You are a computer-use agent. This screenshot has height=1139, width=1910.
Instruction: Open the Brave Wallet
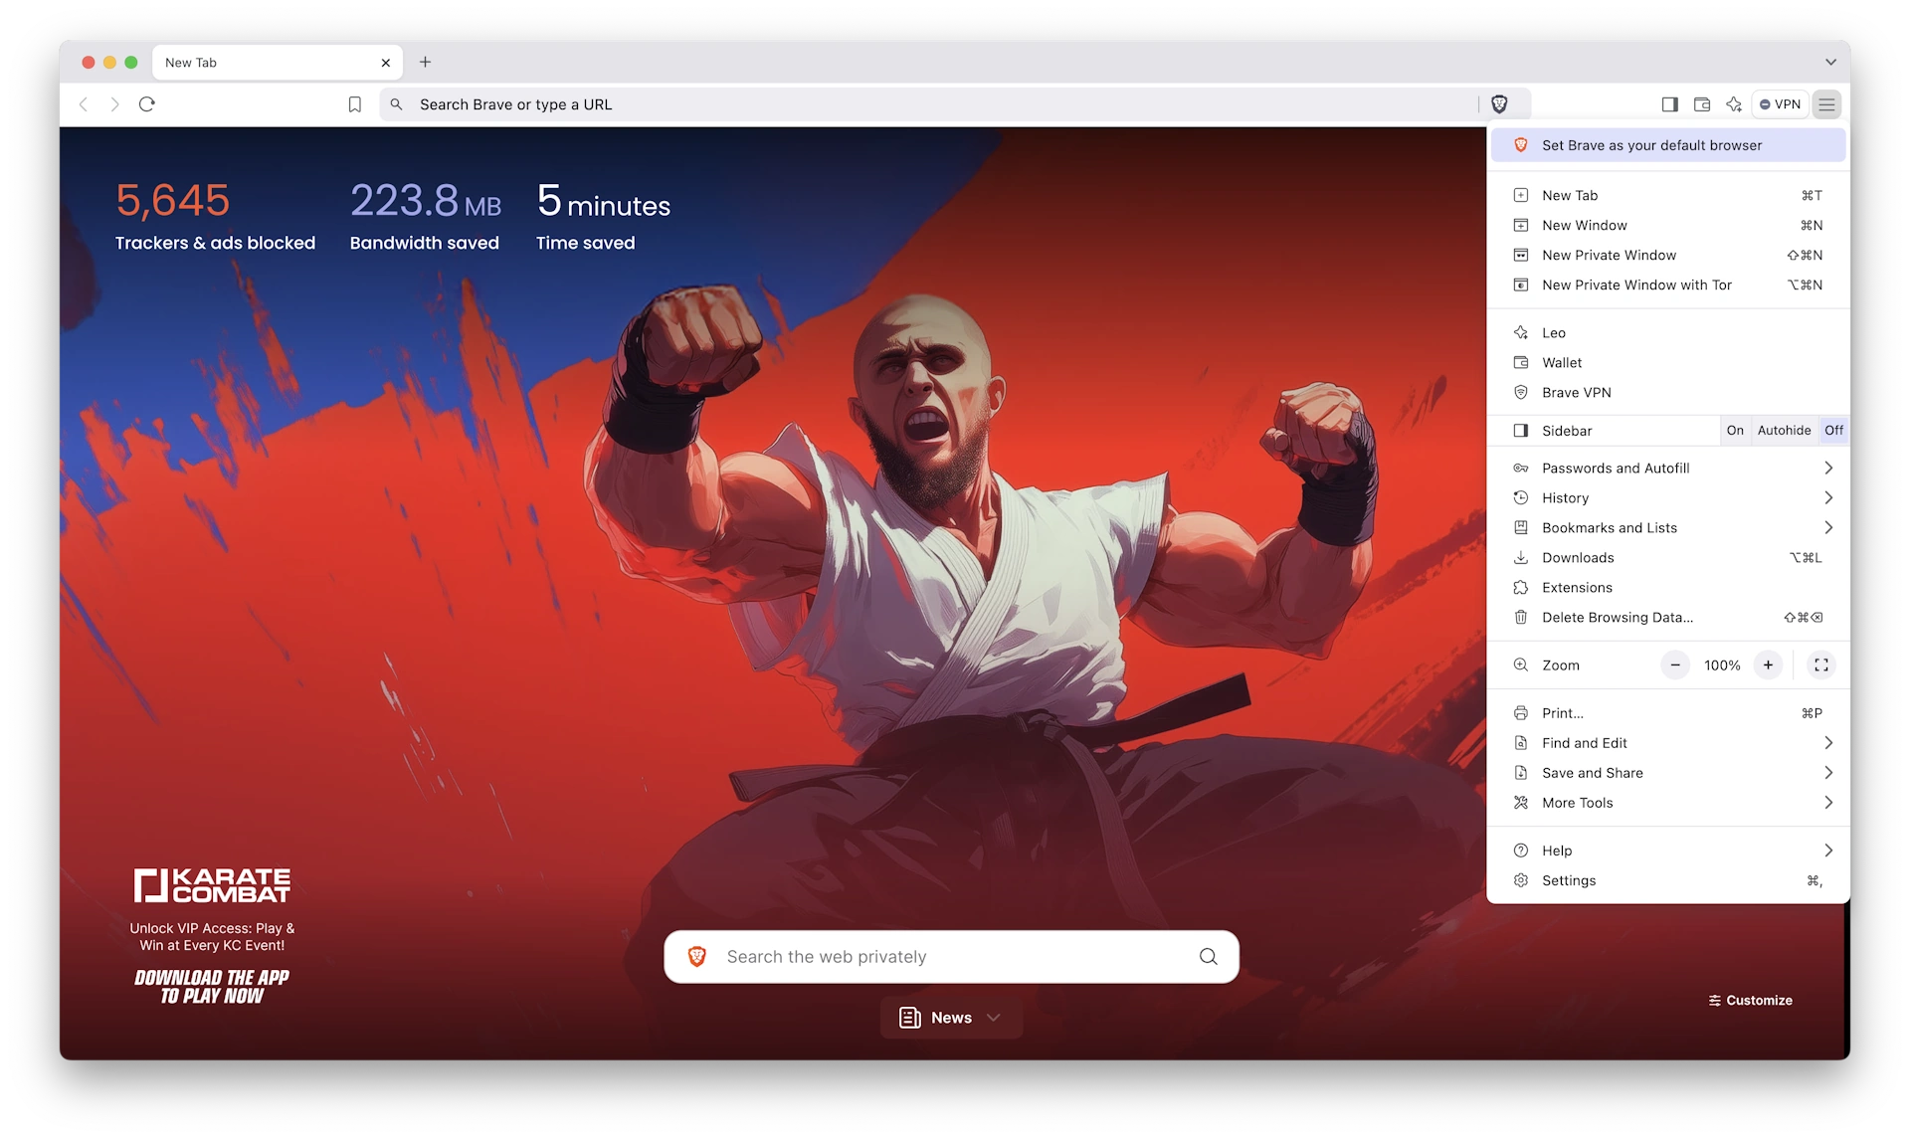tap(1562, 361)
